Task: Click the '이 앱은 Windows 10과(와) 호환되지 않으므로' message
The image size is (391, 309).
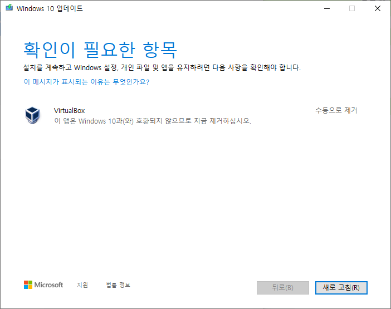Action: tap(153, 121)
